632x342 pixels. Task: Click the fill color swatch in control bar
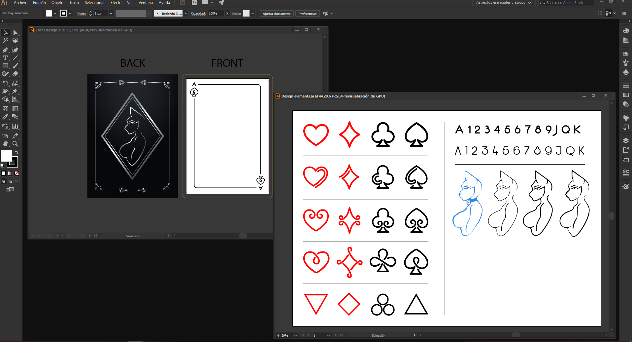click(49, 14)
